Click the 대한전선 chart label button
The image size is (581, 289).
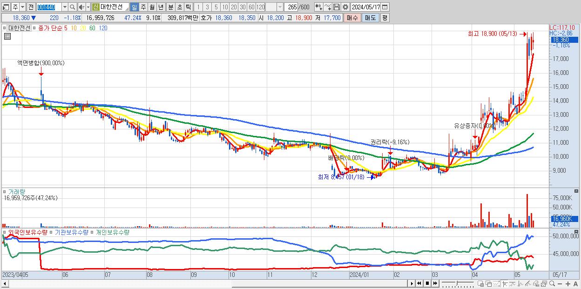[20, 28]
